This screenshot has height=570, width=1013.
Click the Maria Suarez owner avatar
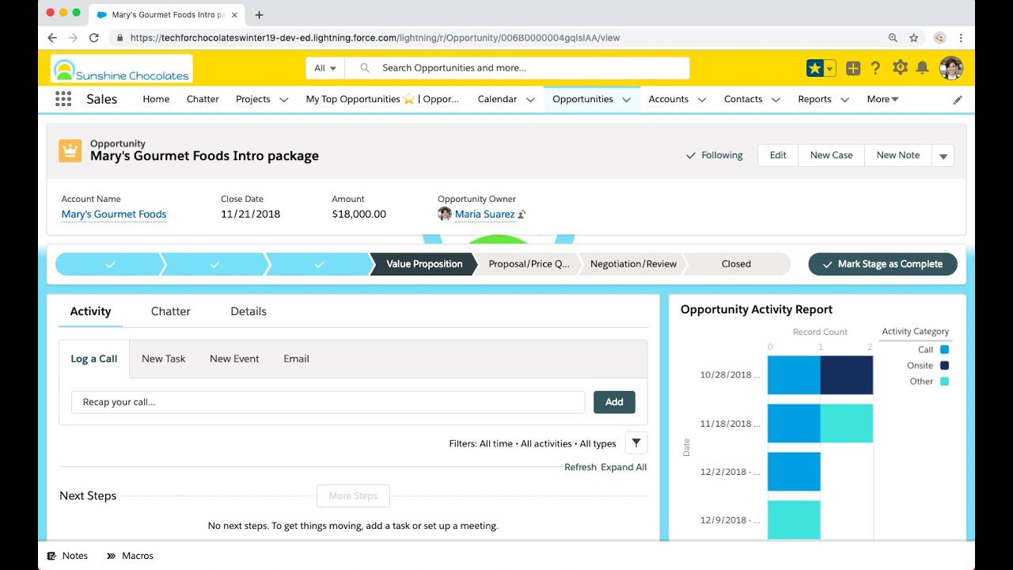click(x=445, y=214)
